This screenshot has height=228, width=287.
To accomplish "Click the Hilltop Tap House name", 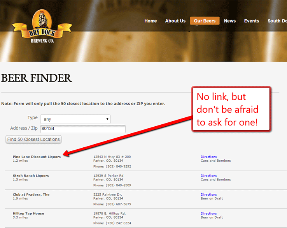I will 28,214.
